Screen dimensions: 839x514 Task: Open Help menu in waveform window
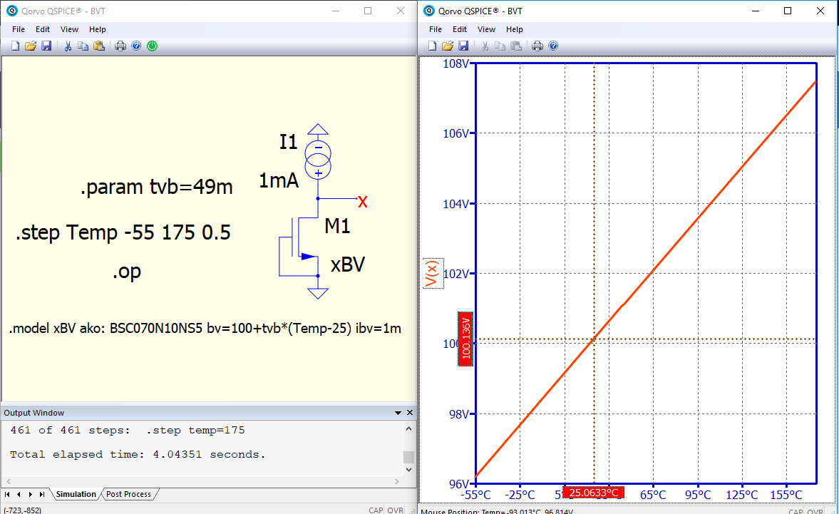514,29
